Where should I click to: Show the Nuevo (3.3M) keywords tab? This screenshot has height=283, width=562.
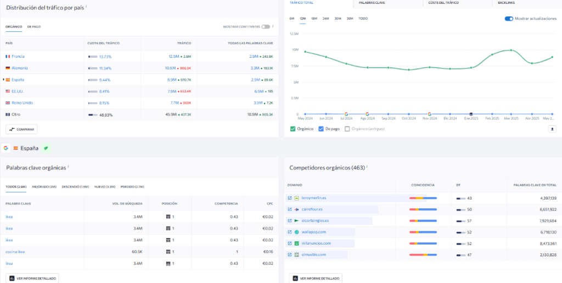(x=105, y=187)
